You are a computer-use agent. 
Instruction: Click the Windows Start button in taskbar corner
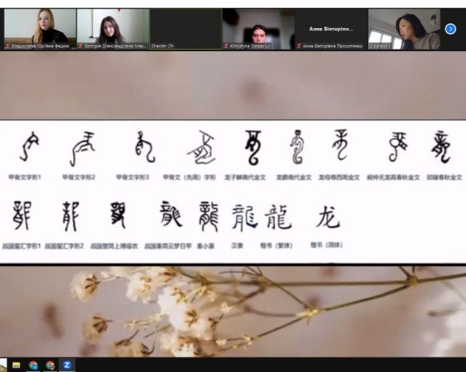click(x=3, y=365)
